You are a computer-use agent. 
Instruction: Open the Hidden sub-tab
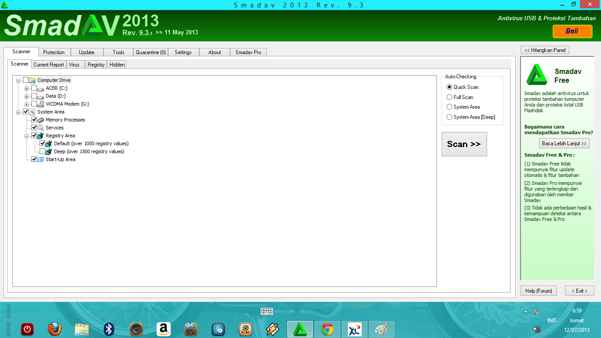[x=117, y=65]
